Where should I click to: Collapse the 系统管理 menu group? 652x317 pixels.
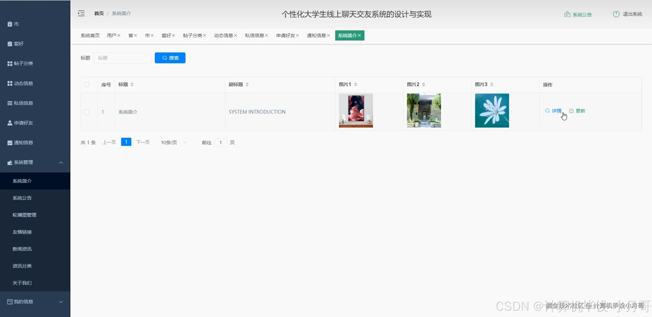pyautogui.click(x=35, y=162)
